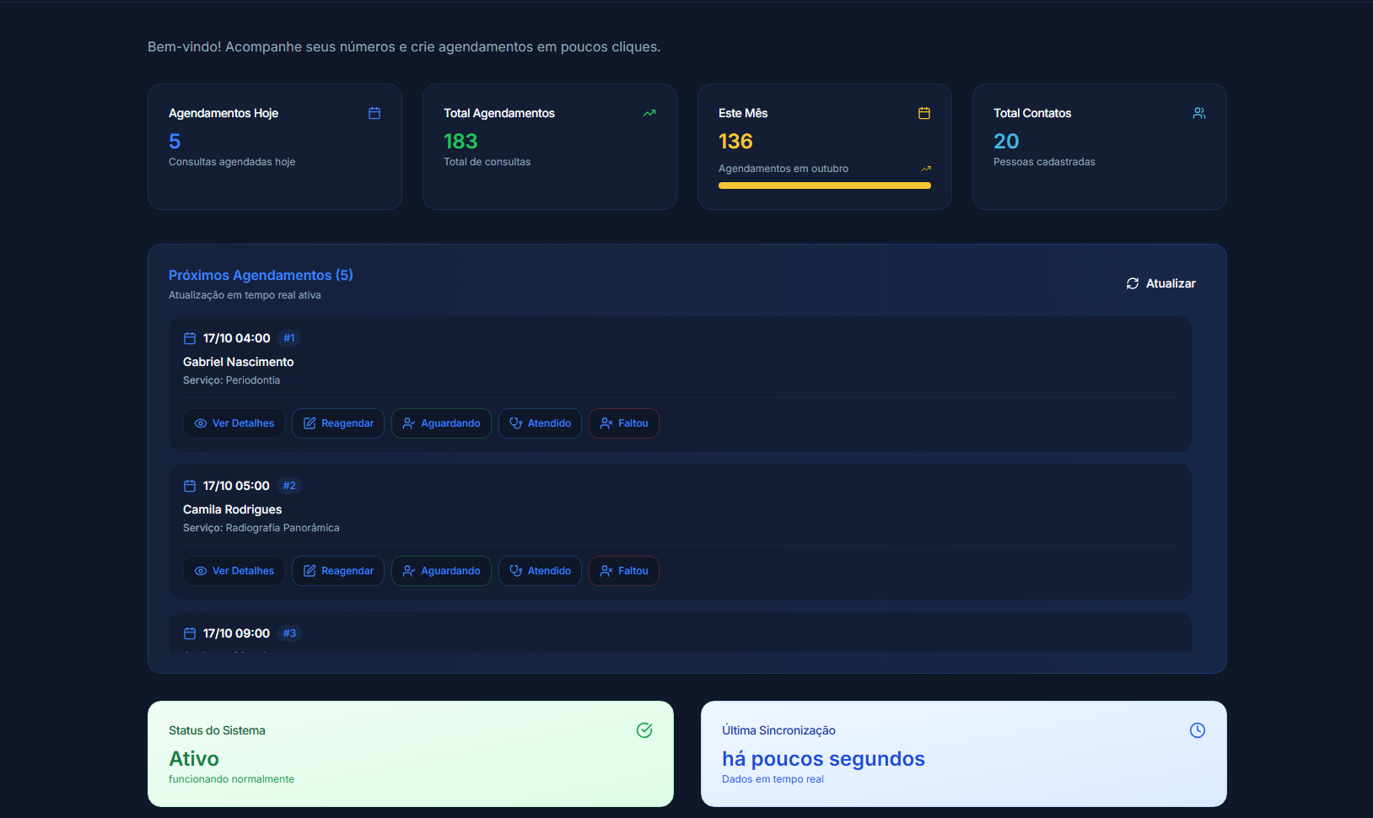Viewport: 1373px width, 818px height.
Task: Mark Gabriel Nascimento as Aguardando
Action: [x=441, y=423]
